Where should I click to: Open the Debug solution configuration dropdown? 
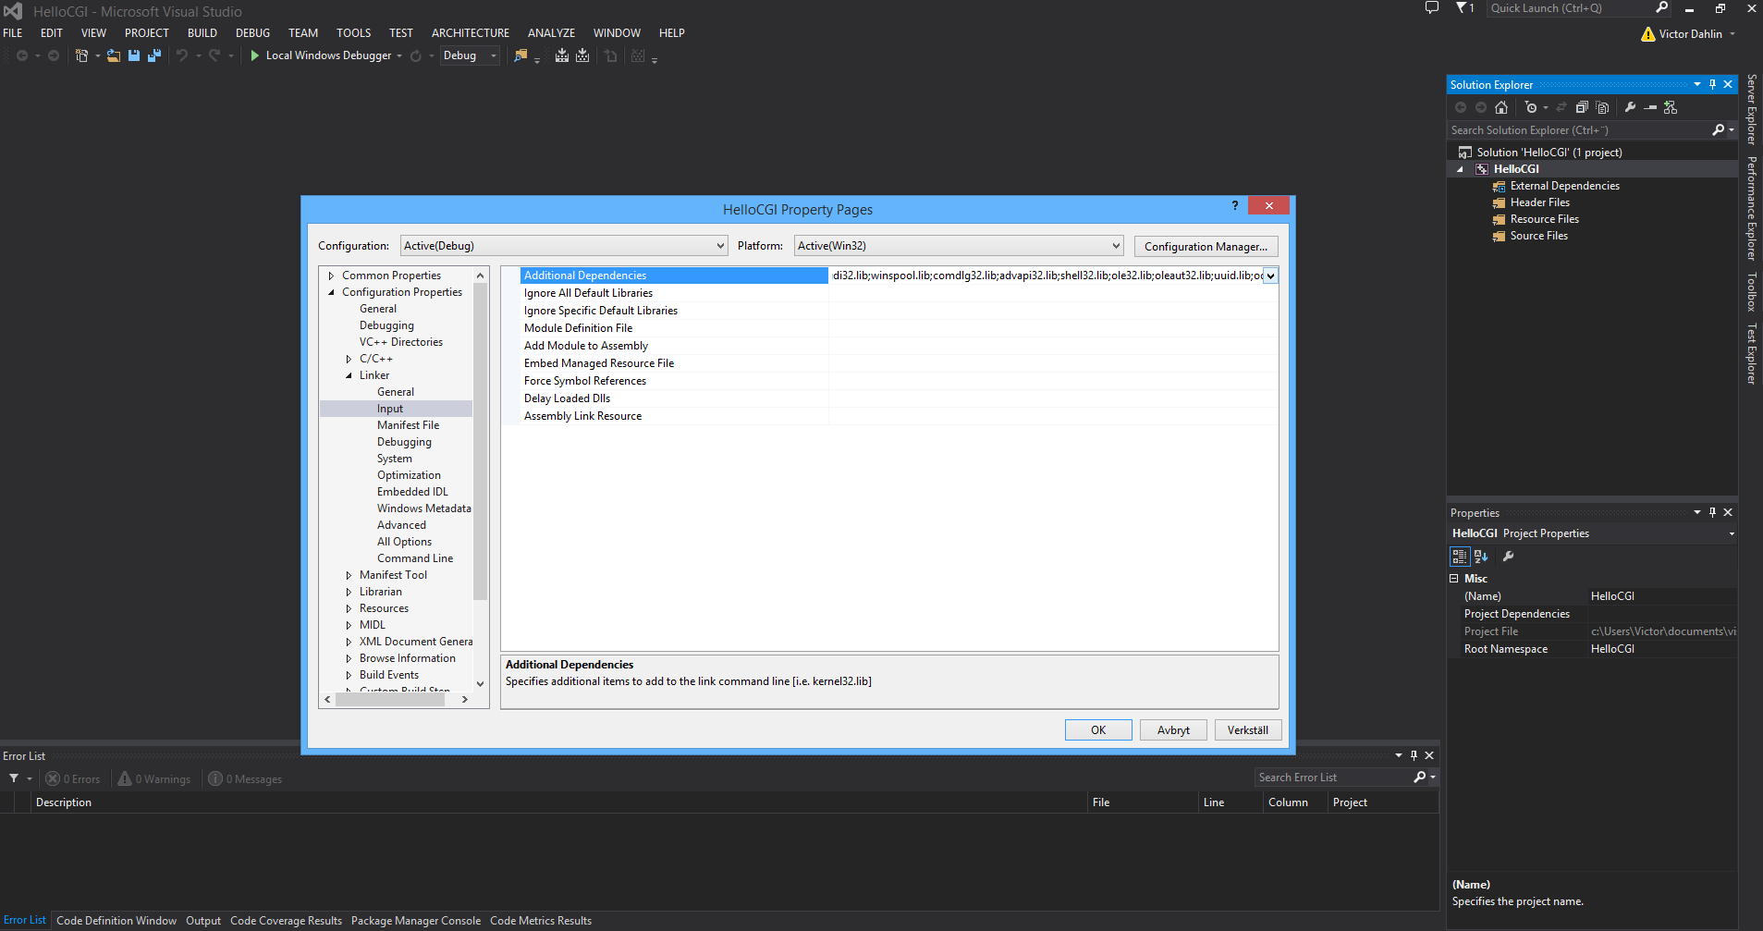(470, 55)
